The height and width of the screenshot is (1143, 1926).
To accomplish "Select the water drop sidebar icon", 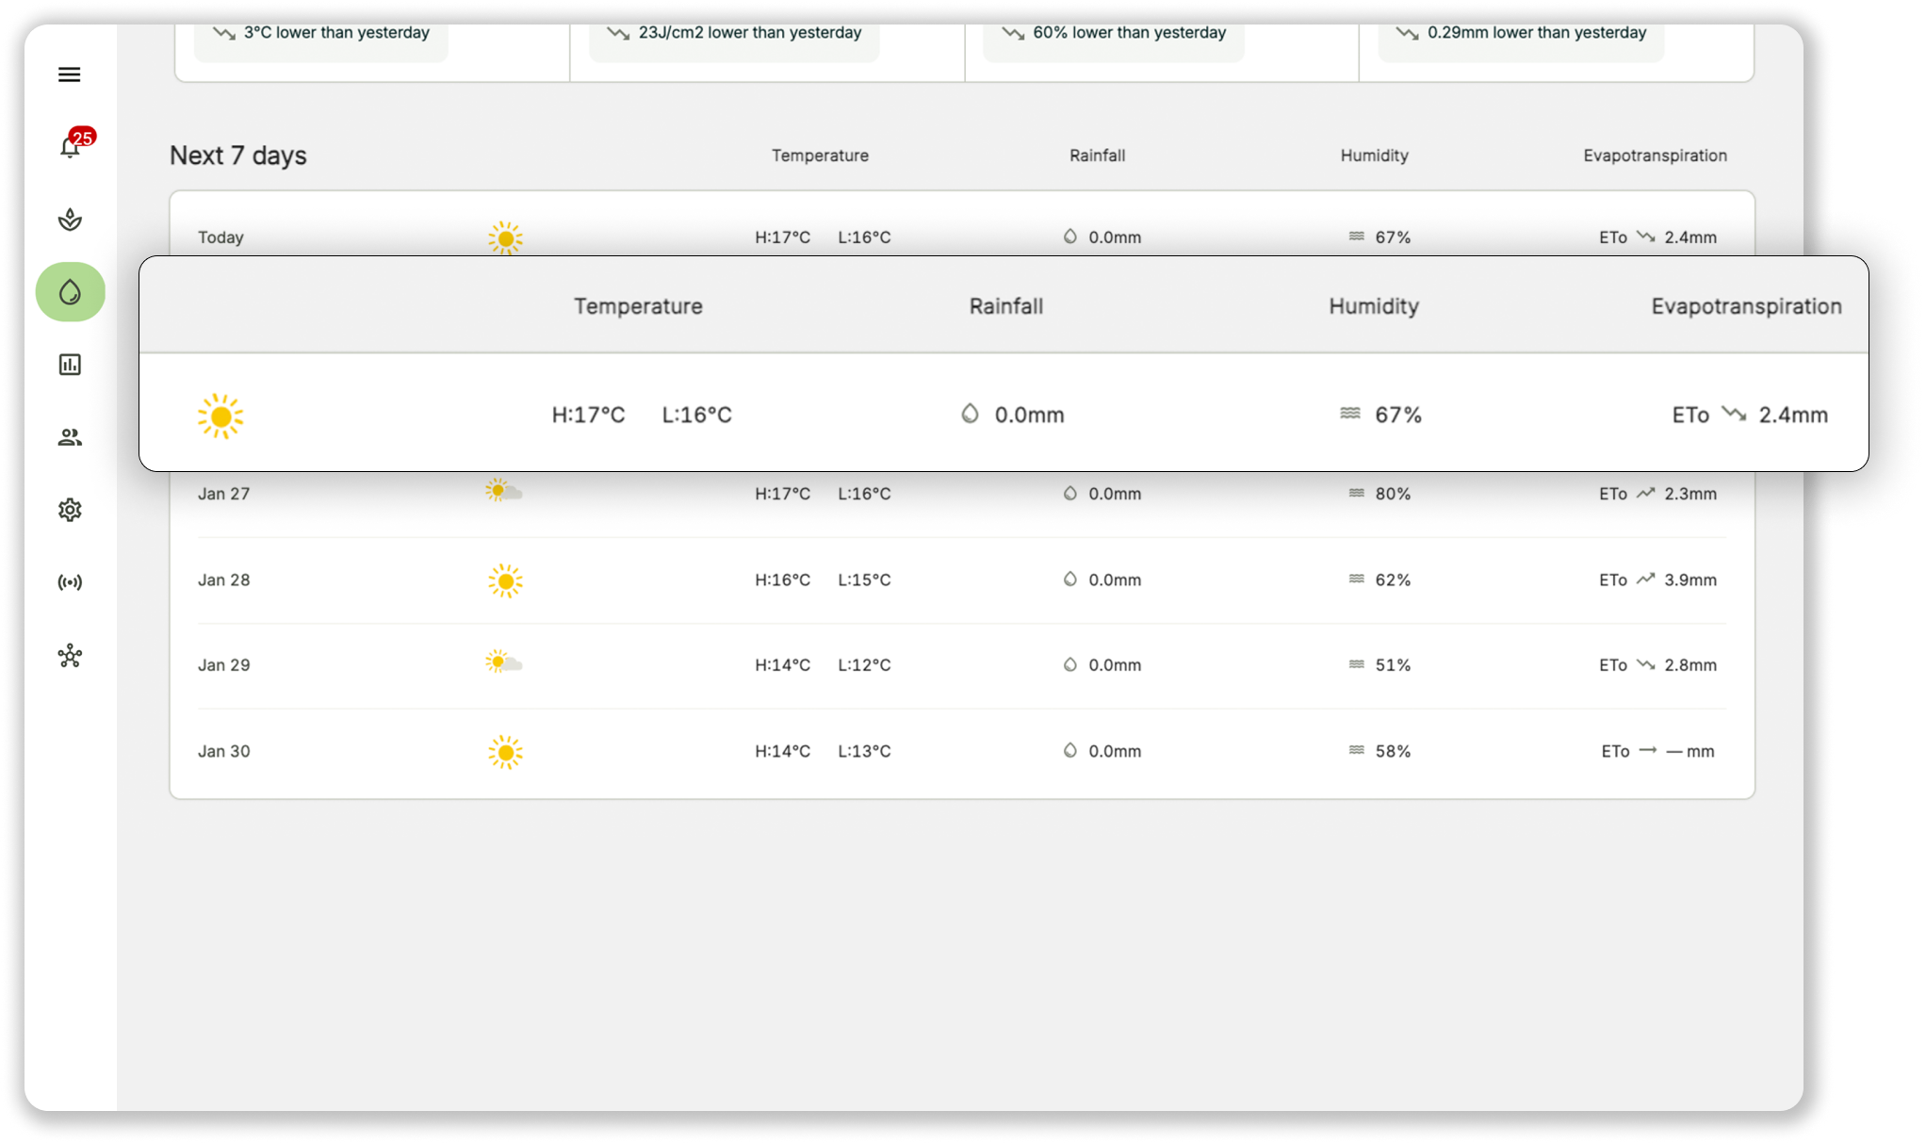I will click(70, 292).
